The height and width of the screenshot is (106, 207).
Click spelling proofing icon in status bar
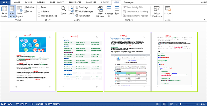32,104
